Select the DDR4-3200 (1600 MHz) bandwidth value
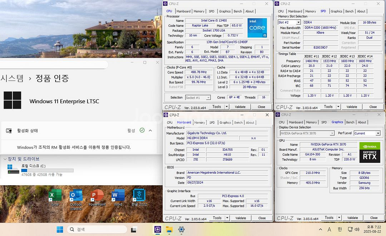This screenshot has height=236, width=386. 320,28
